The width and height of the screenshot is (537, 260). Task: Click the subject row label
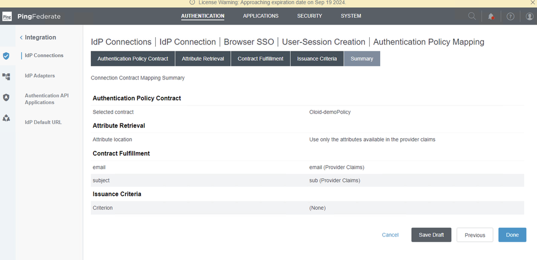click(101, 180)
